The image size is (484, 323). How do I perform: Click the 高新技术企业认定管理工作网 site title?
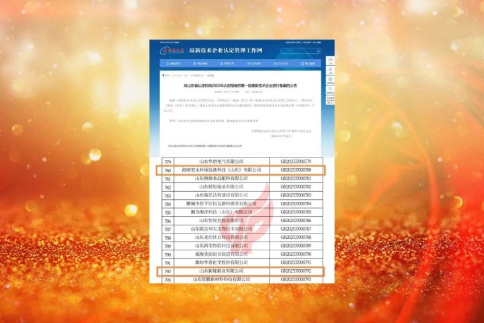pos(226,50)
